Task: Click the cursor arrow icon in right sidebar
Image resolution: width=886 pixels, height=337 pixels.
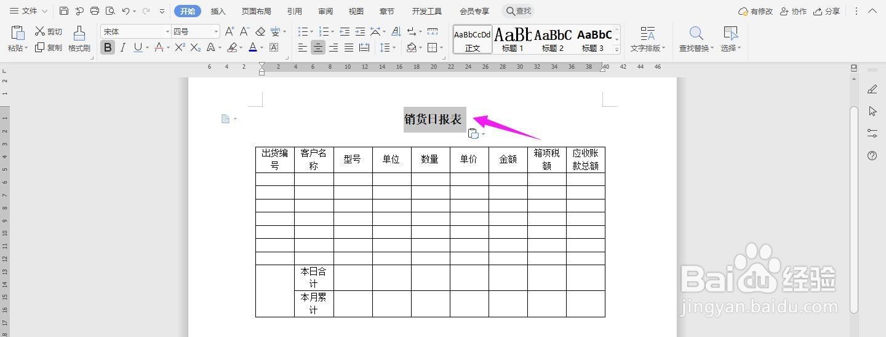Action: point(872,111)
